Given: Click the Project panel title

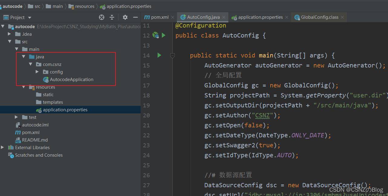Looking at the screenshot, I should [x=17, y=18].
